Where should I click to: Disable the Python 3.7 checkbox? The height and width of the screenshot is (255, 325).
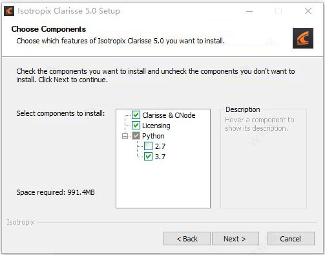click(148, 157)
